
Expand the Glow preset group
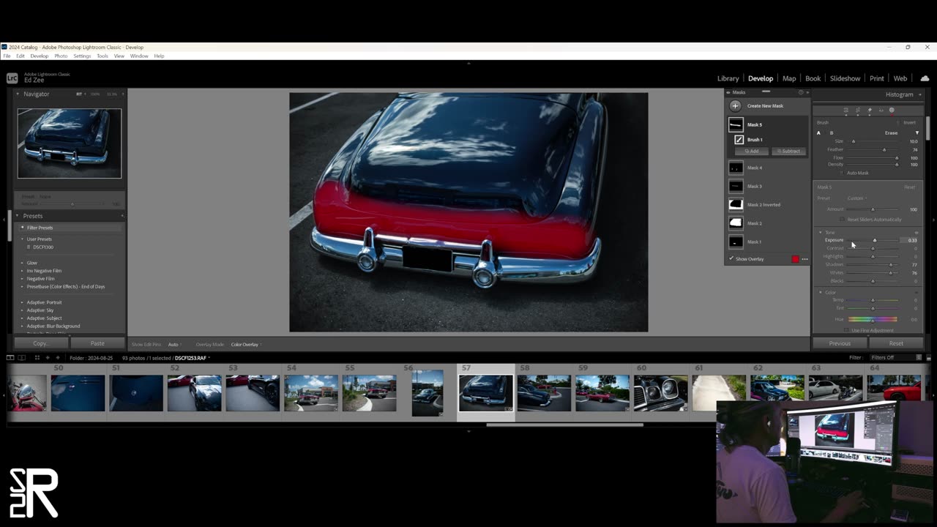tap(22, 263)
